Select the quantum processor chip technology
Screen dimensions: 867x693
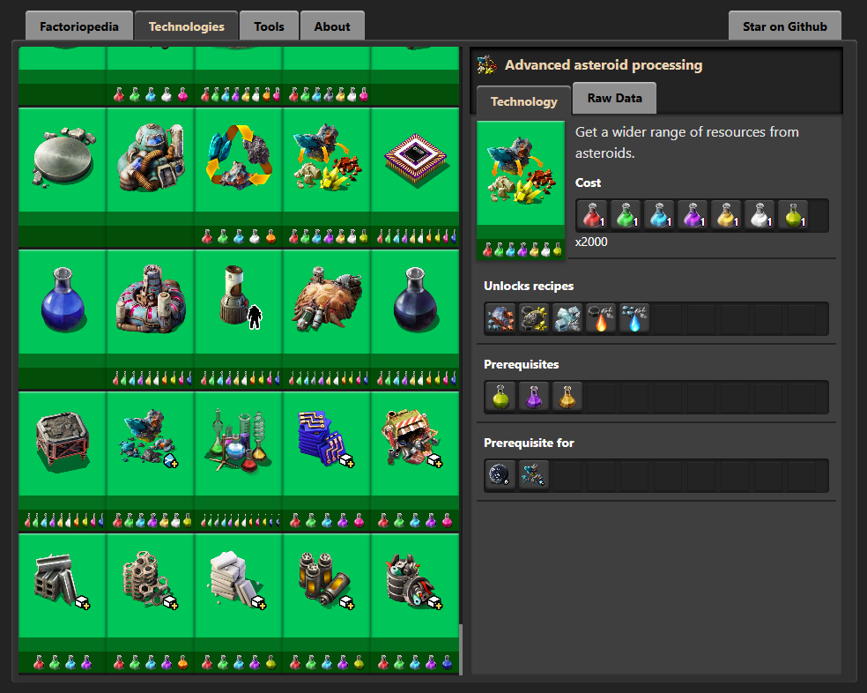[x=415, y=177]
